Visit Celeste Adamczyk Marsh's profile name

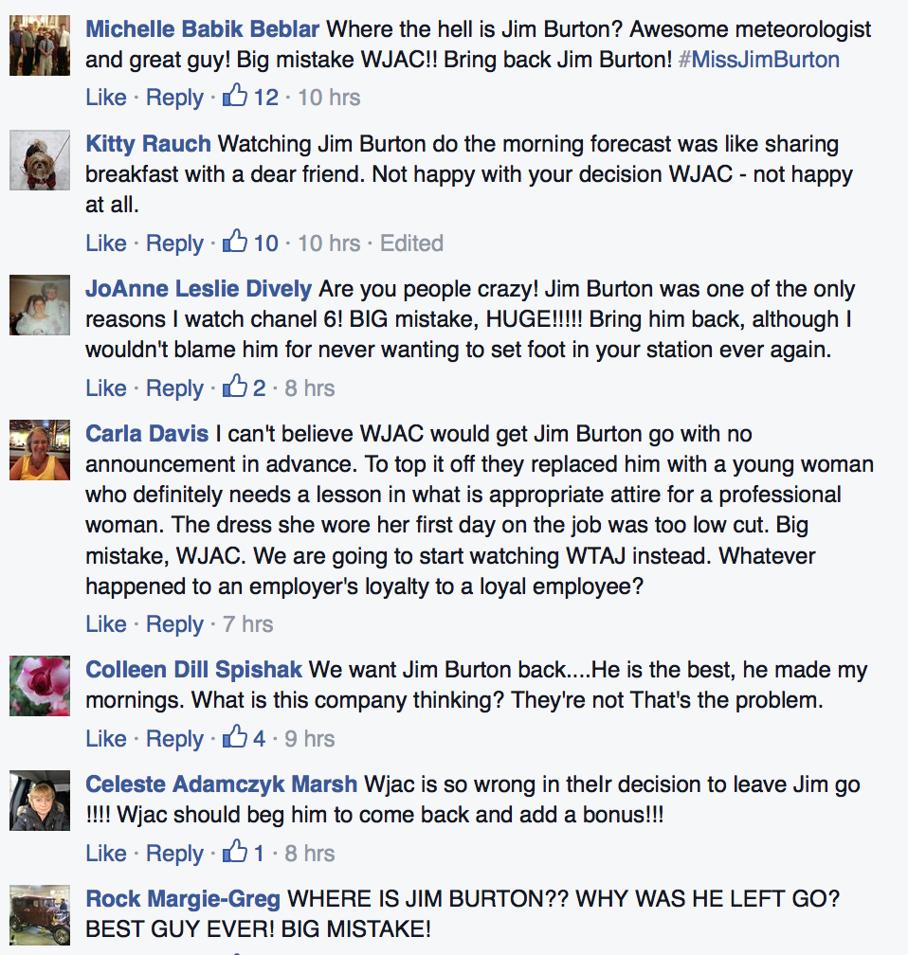[221, 784]
